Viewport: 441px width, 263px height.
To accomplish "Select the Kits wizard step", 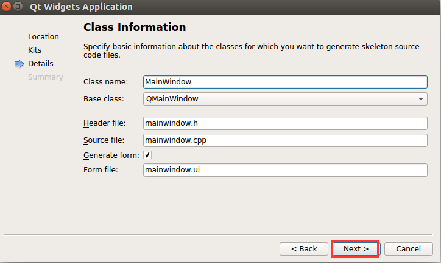I will point(35,50).
